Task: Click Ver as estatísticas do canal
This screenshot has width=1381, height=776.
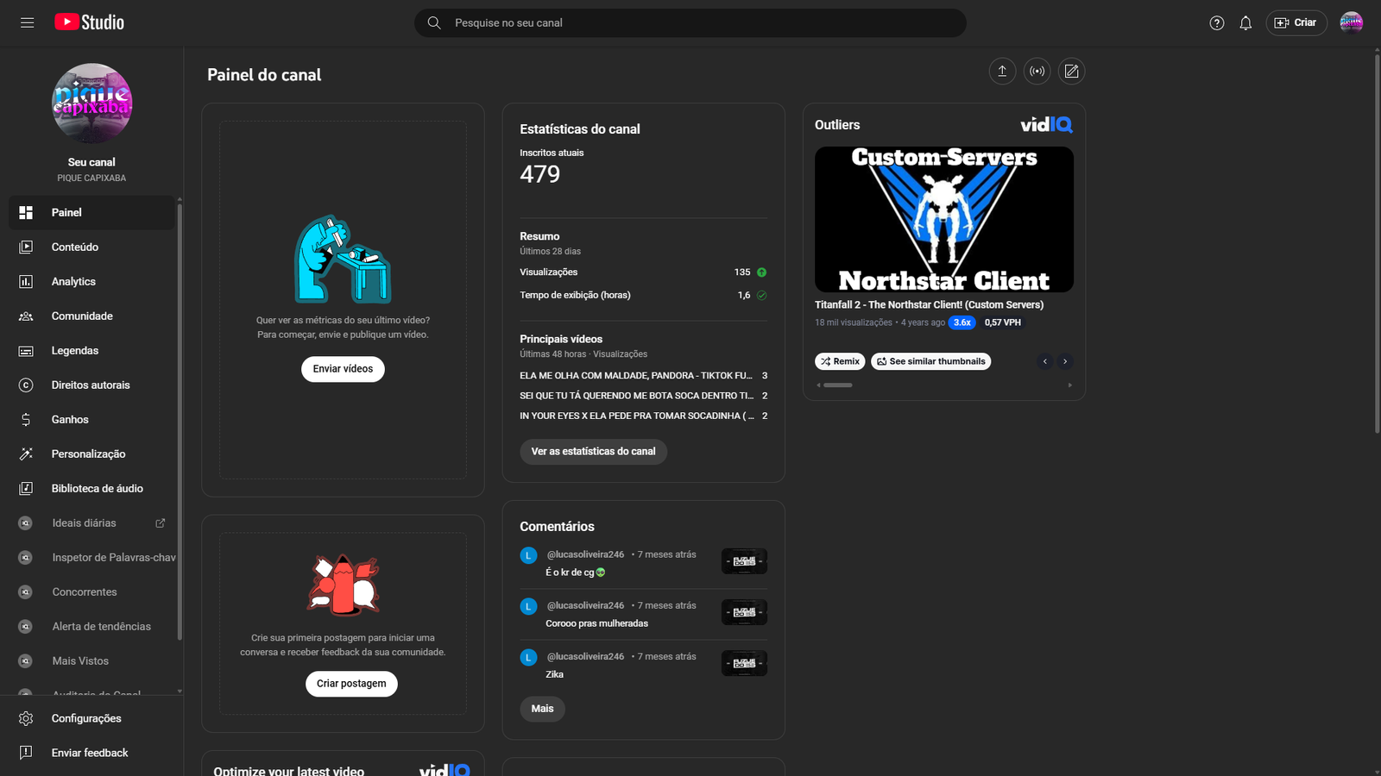Action: tap(593, 452)
